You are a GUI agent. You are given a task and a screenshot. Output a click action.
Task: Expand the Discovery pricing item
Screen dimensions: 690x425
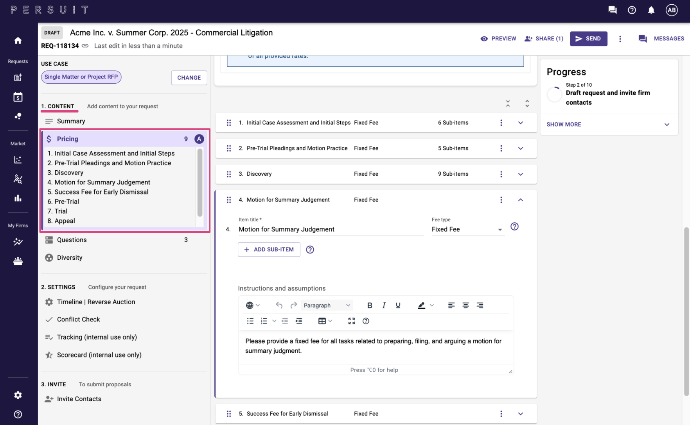[x=520, y=174]
